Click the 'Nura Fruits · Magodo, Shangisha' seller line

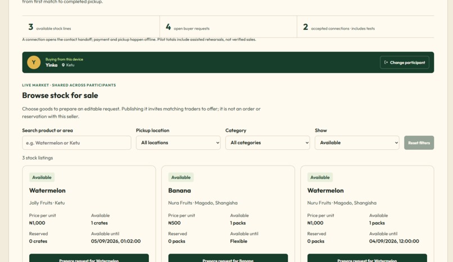tap(203, 203)
